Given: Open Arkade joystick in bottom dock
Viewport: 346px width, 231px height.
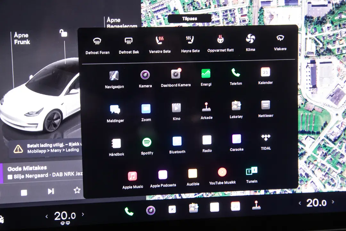Looking at the screenshot, I should click(256, 205).
